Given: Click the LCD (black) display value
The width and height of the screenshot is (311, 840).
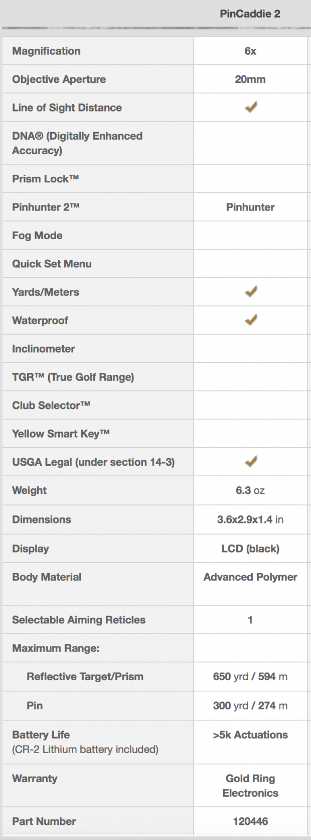Looking at the screenshot, I should coord(250,549).
